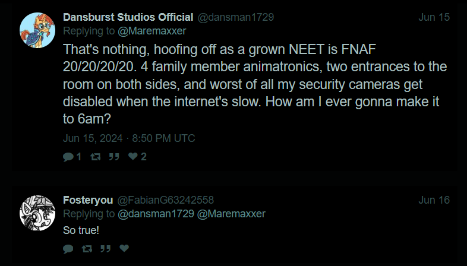Retweet Fosteryou's 'So true!' post
This screenshot has height=266, width=467.
click(x=87, y=248)
